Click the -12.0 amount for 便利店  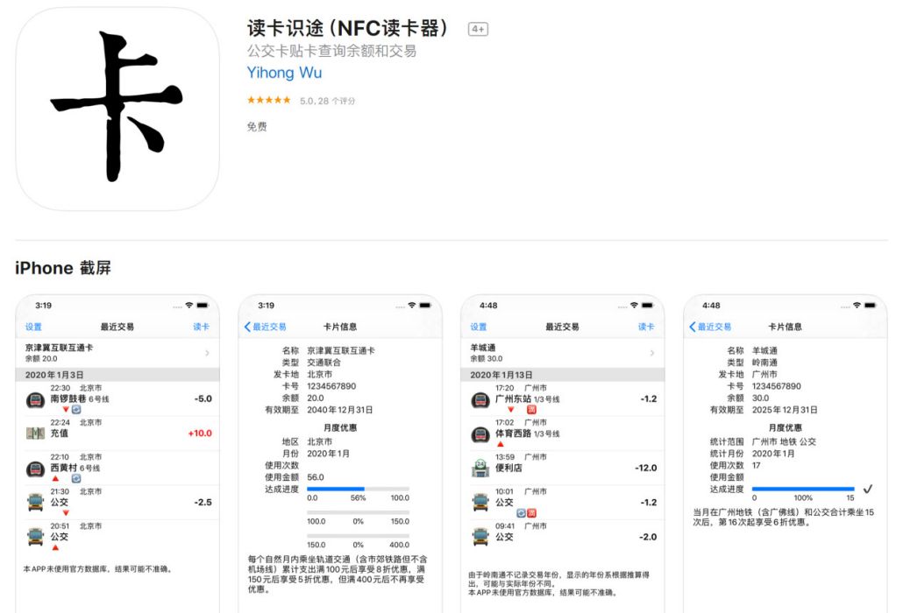[645, 468]
